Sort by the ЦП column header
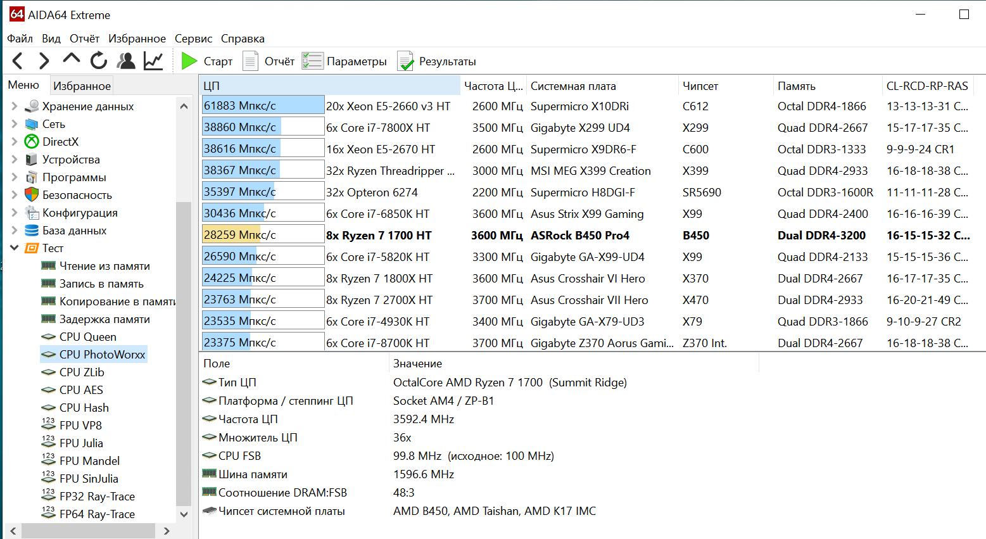Screen dimensions: 986x539 (330, 86)
